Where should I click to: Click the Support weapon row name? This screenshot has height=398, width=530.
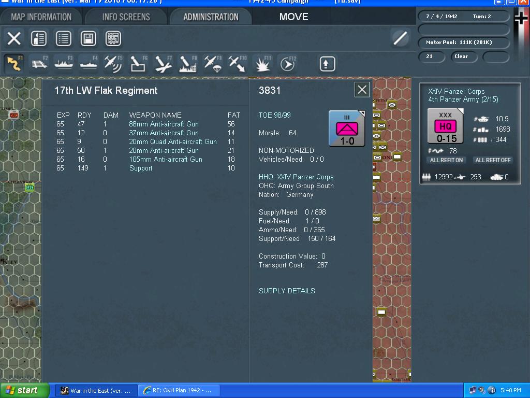point(141,168)
